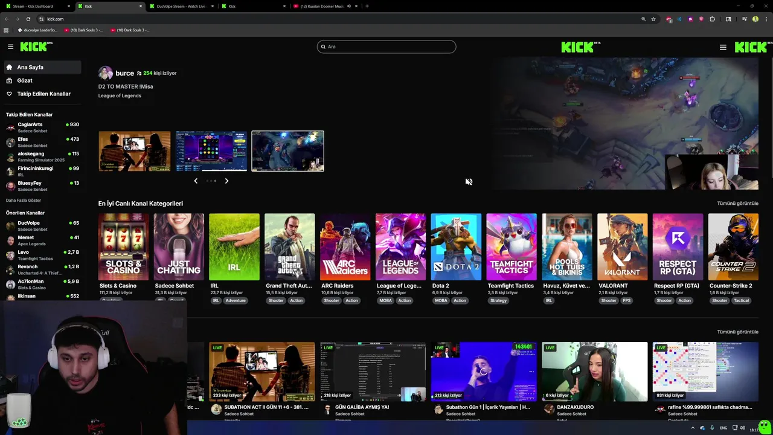The image size is (773, 435).
Task: Unmute the featured stream speaker icon
Action: pos(469,181)
